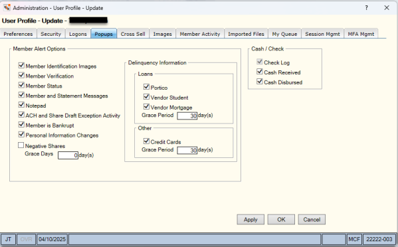Confirm changes with the OK button
The width and height of the screenshot is (398, 247).
(281, 220)
